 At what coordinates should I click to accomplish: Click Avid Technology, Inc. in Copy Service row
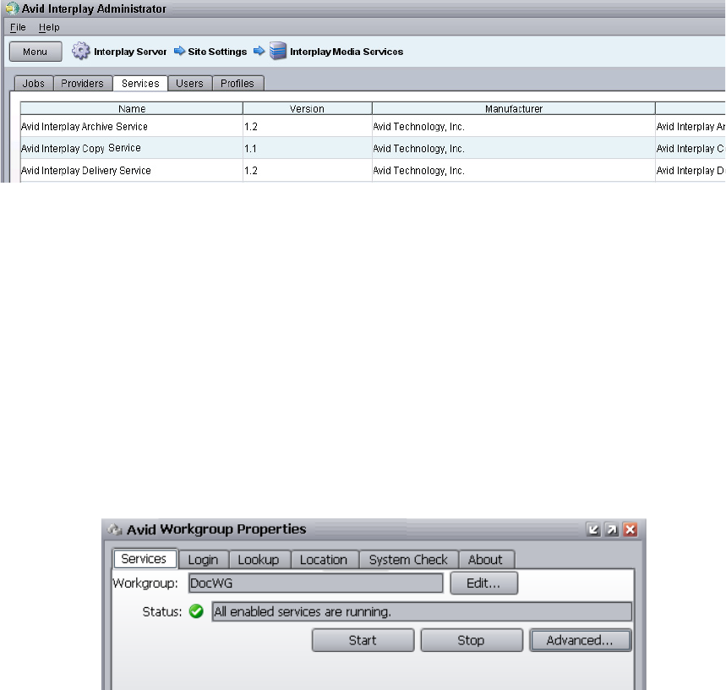419,149
